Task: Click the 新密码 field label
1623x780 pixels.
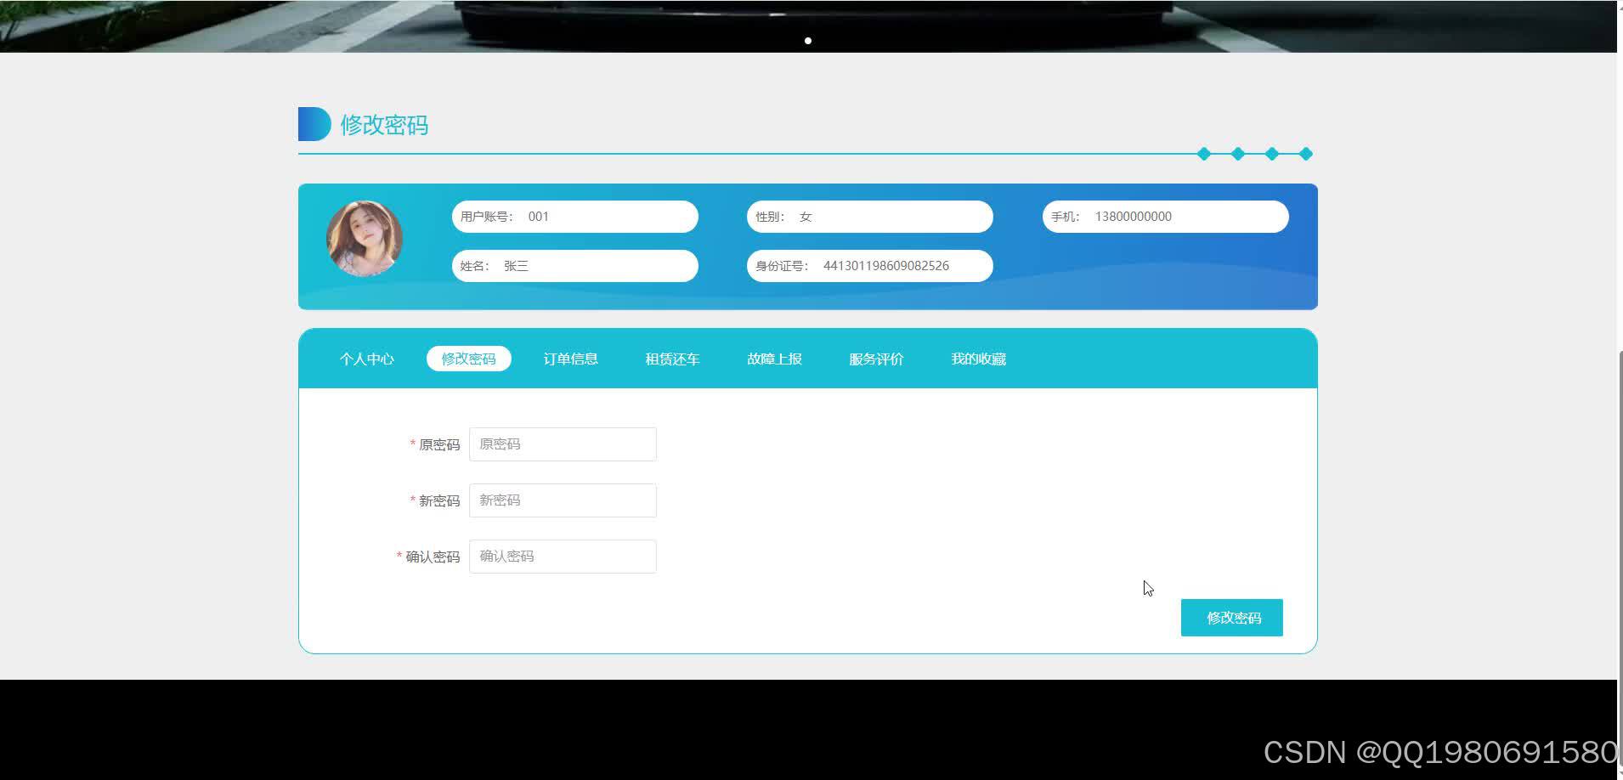Action: pyautogui.click(x=438, y=500)
